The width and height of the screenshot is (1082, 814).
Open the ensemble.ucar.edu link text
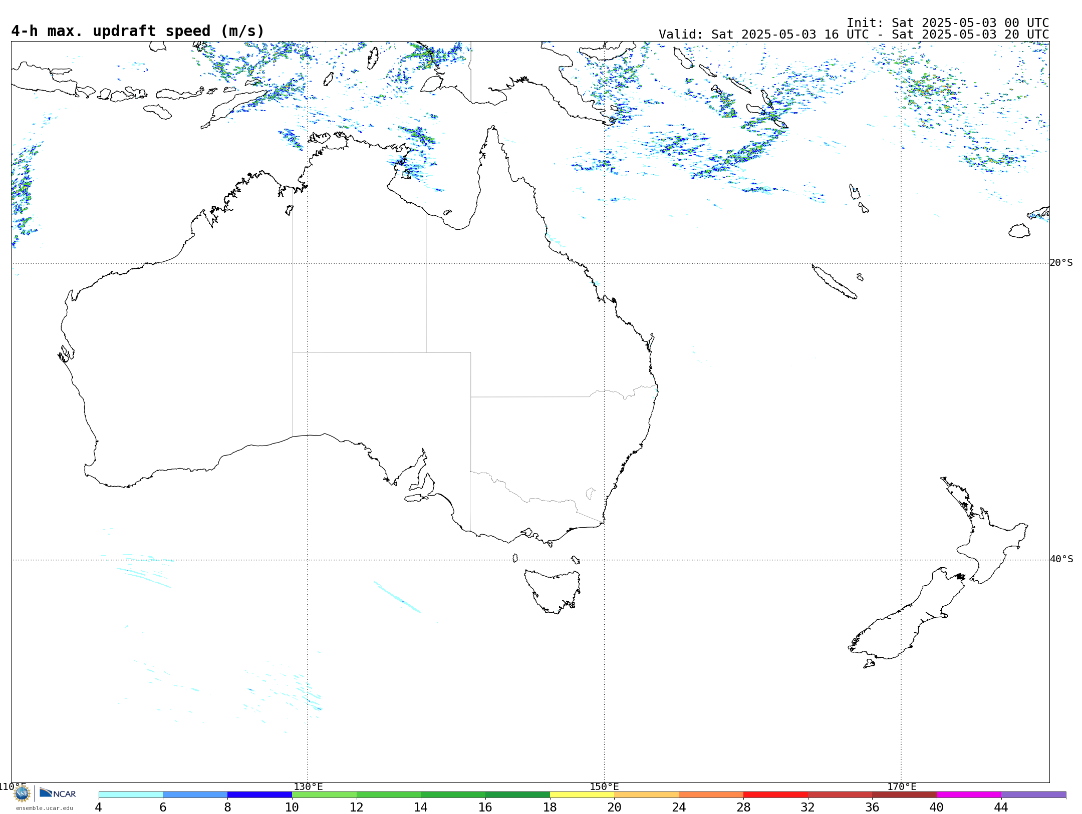click(44, 808)
